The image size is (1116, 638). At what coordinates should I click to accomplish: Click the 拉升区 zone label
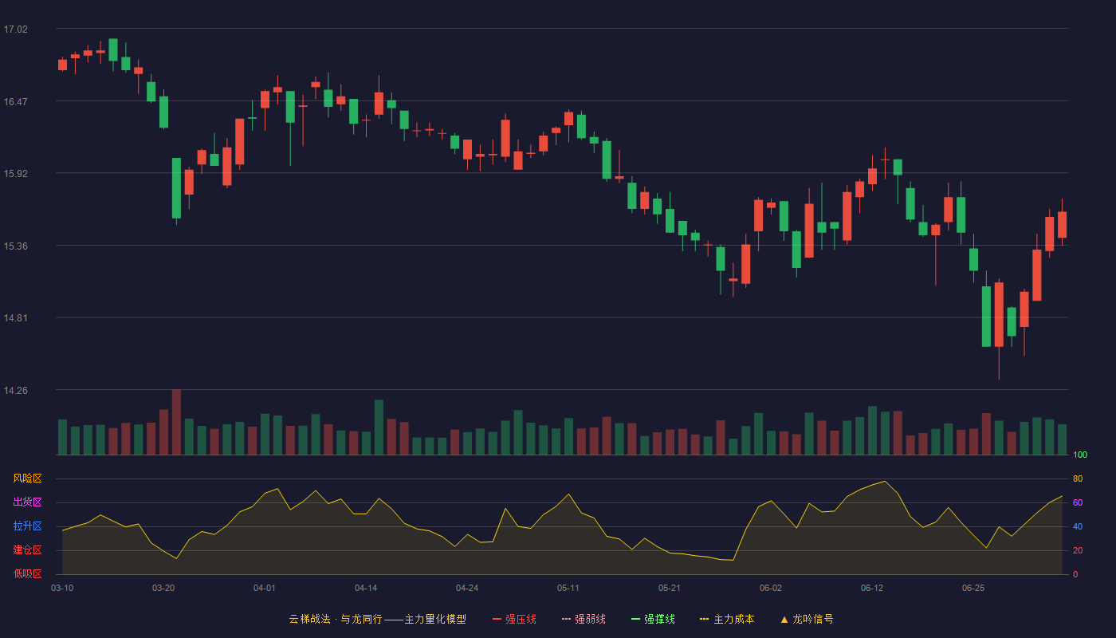coord(27,526)
